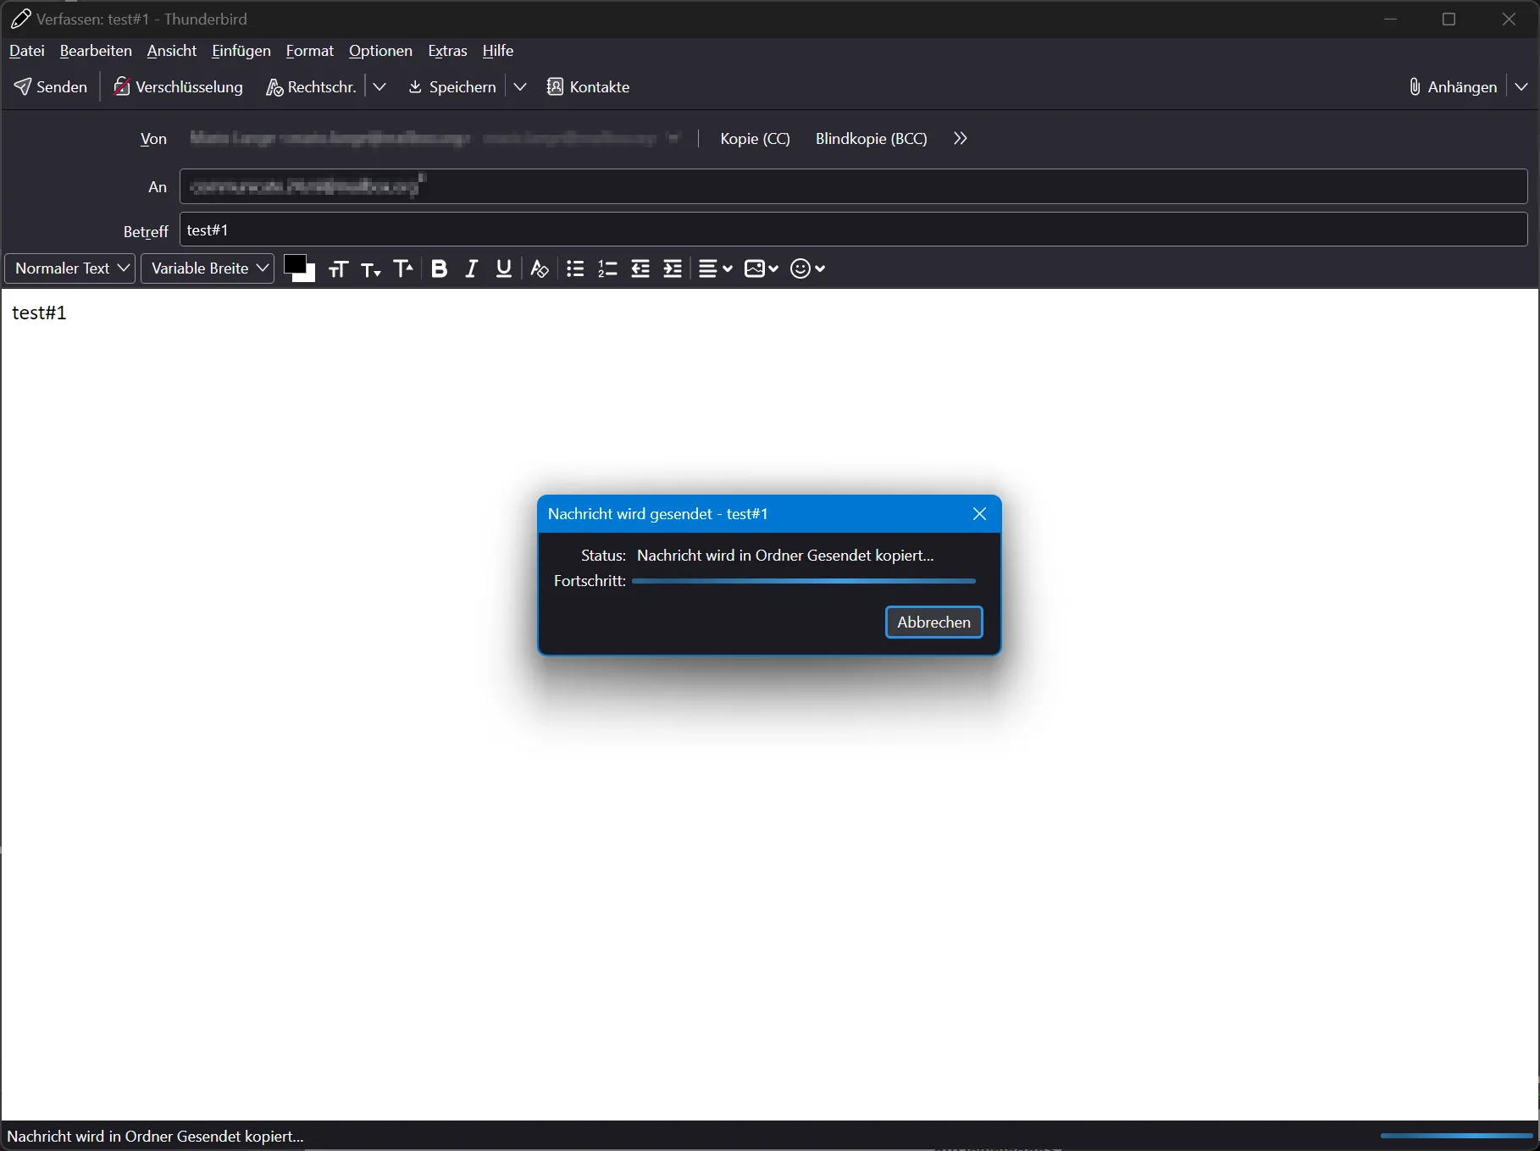
Task: Insert a numbered list
Action: (x=607, y=268)
